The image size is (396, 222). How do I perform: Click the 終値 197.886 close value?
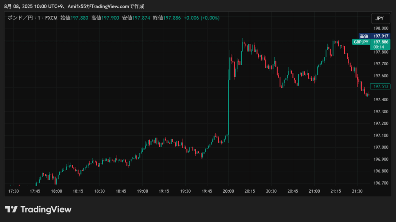click(167, 18)
